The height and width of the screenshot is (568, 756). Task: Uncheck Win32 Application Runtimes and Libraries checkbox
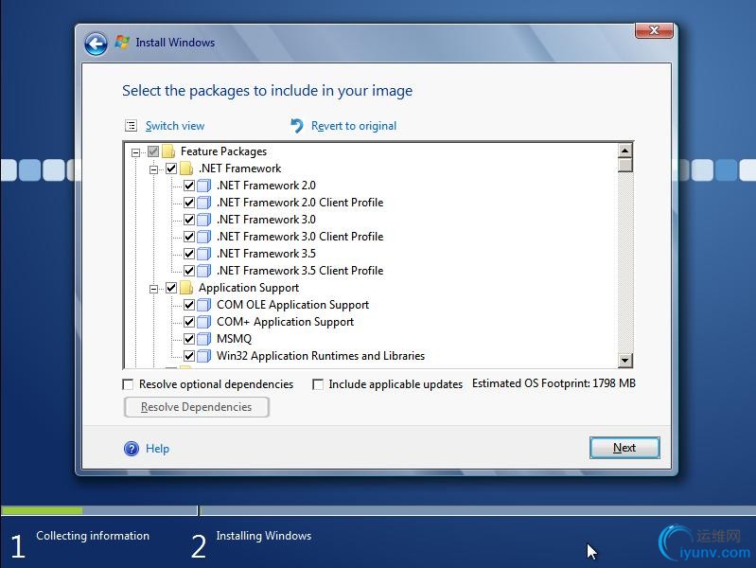(189, 356)
